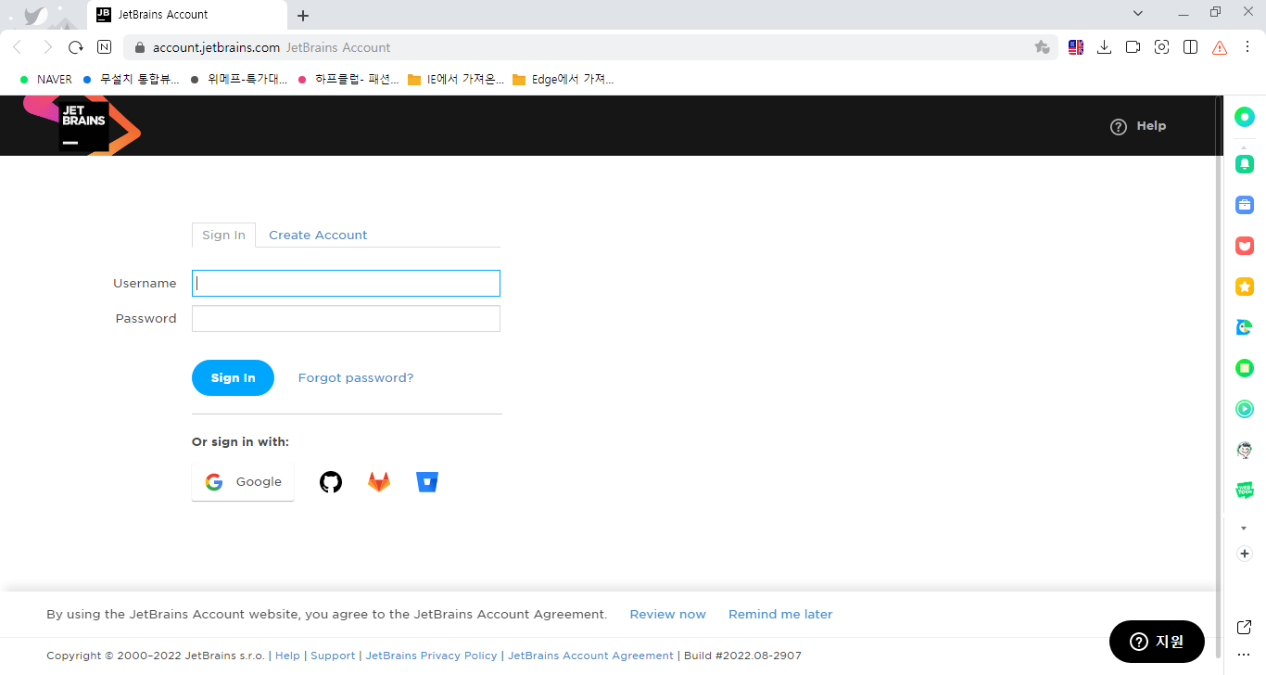Sign in with the Bitbucket icon

coord(427,482)
